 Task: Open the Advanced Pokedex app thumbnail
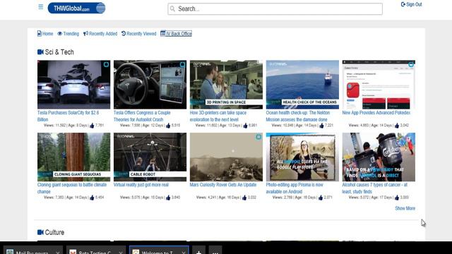379,85
